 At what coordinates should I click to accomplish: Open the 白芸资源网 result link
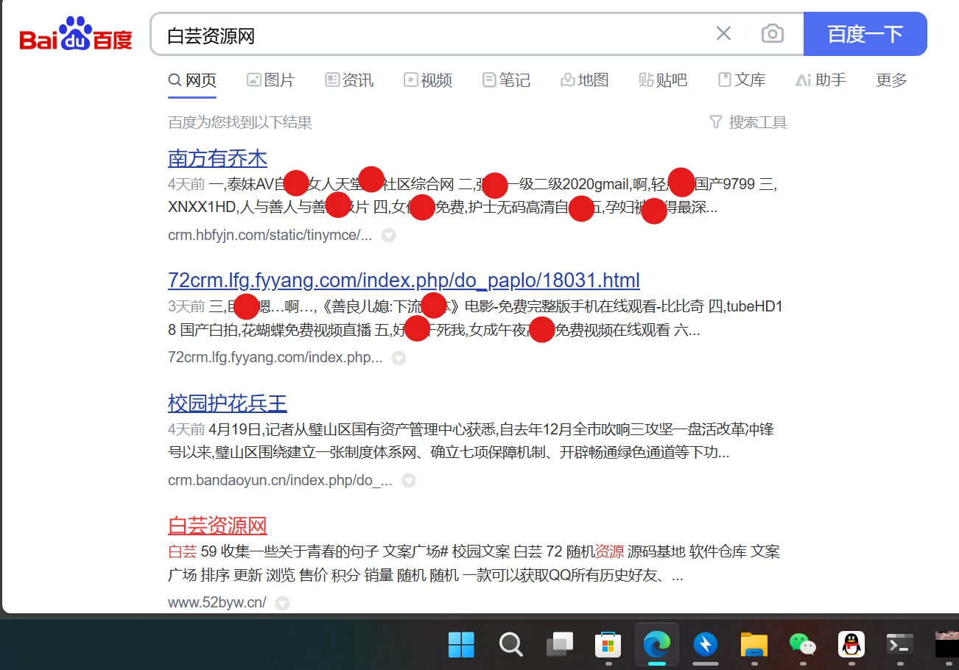click(217, 526)
